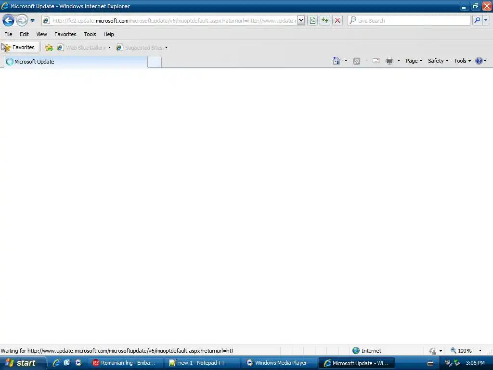
Task: Click the network connection tray icon
Action: tap(456, 363)
